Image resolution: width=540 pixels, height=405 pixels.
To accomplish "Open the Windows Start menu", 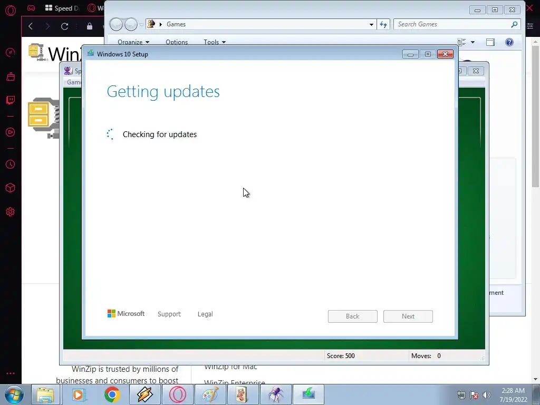I will coord(14,394).
